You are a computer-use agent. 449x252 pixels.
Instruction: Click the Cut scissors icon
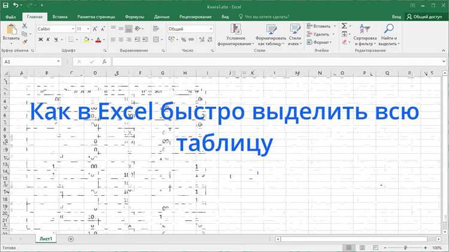point(25,26)
